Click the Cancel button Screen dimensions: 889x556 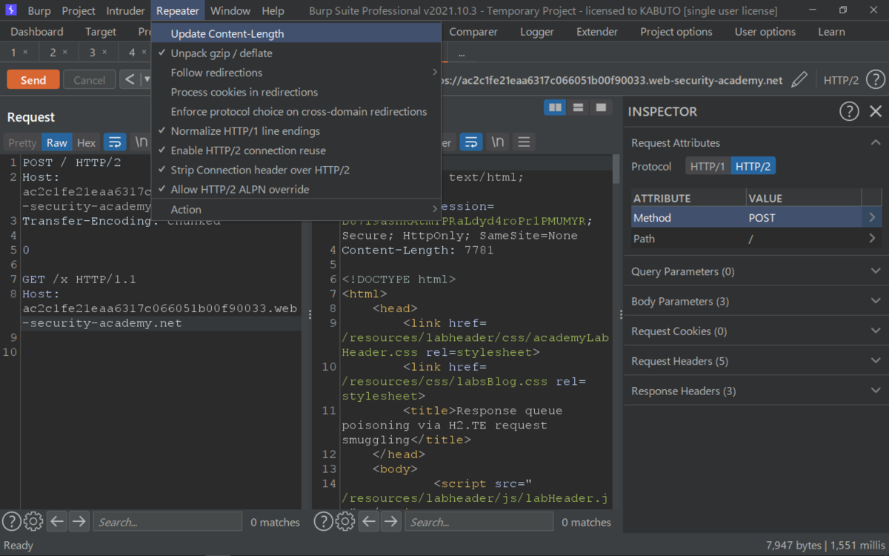90,80
